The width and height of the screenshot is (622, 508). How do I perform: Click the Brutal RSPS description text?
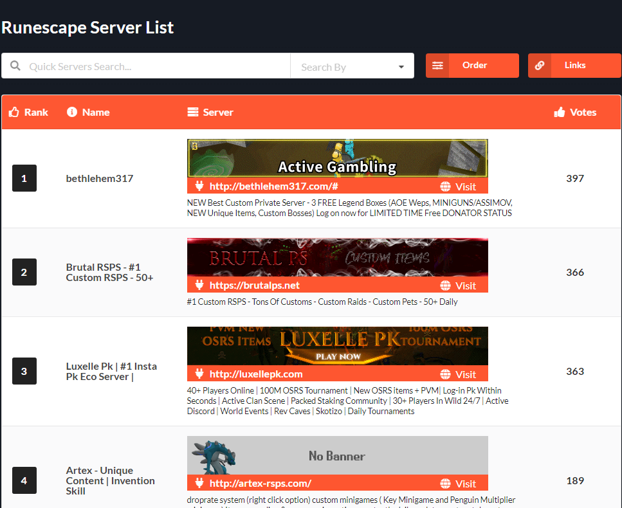(322, 302)
